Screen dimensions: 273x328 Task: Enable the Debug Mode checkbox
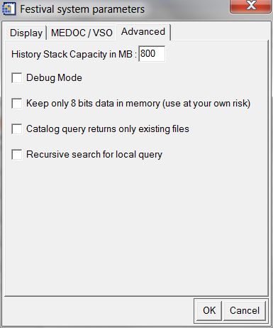click(x=17, y=77)
